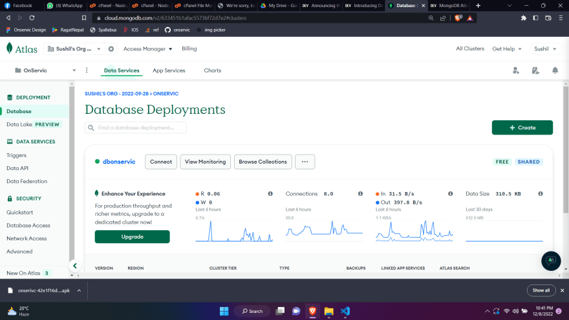Open project activity feed icon
This screenshot has width=569, height=320.
[535, 70]
